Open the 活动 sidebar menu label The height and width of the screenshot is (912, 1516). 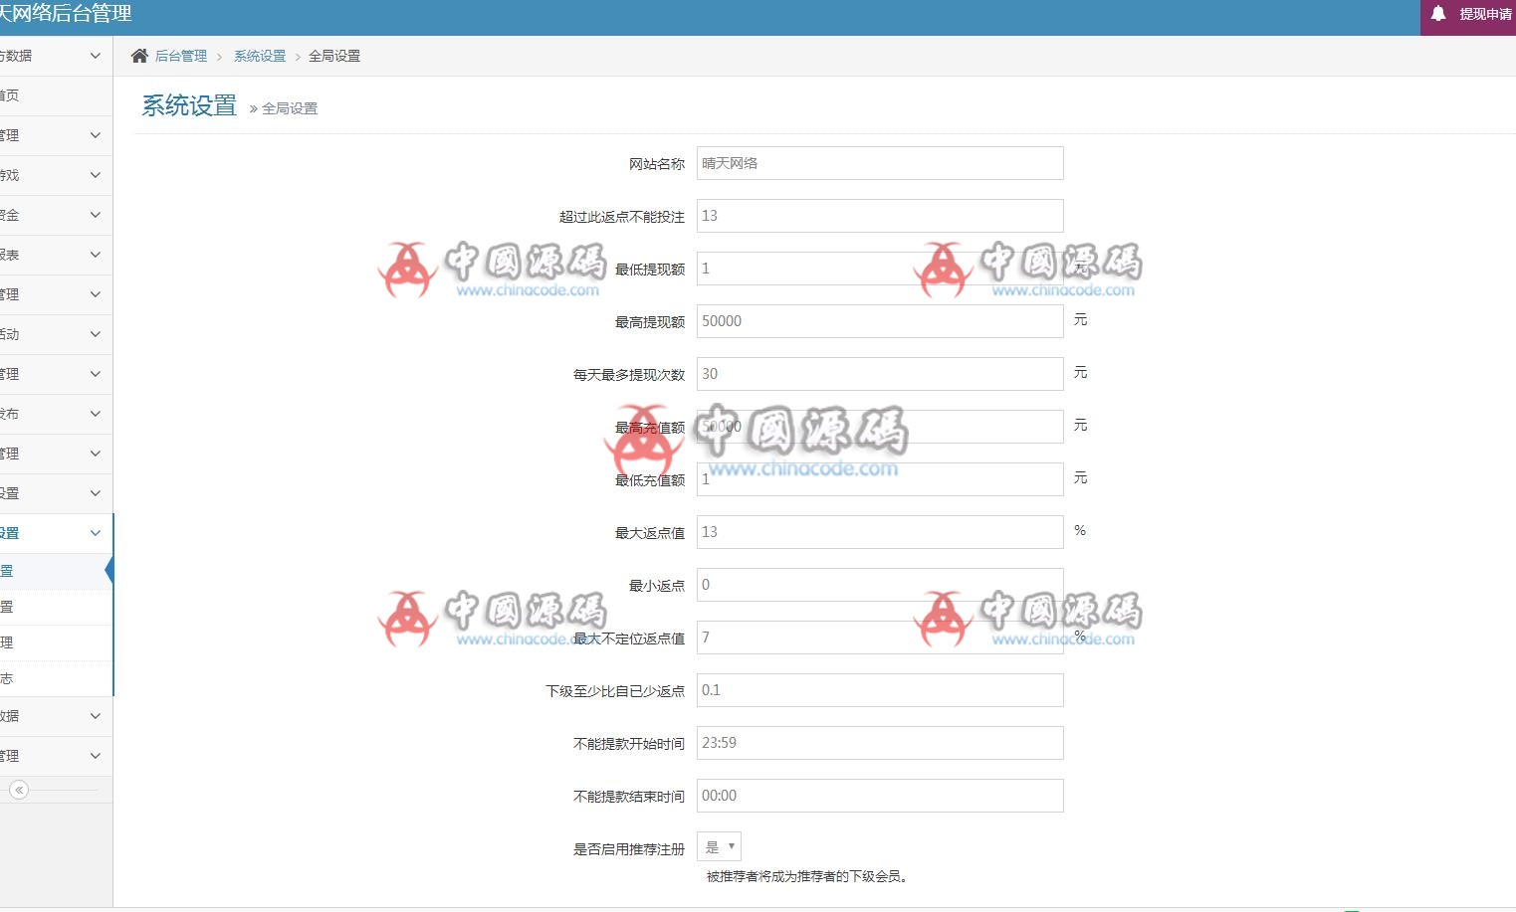pos(10,334)
